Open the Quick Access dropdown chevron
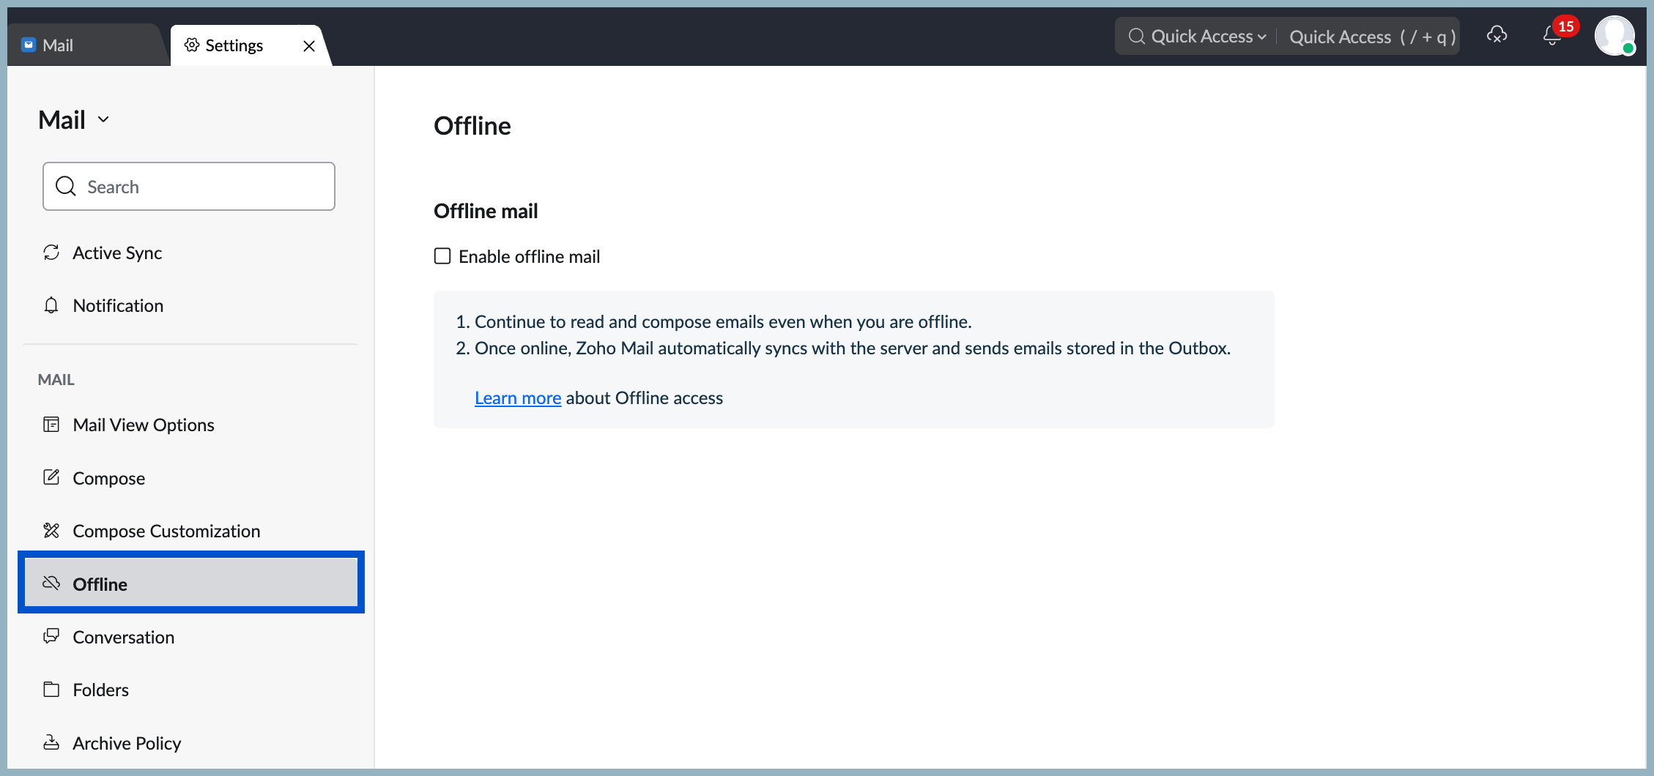Viewport: 1654px width, 776px height. [x=1262, y=36]
